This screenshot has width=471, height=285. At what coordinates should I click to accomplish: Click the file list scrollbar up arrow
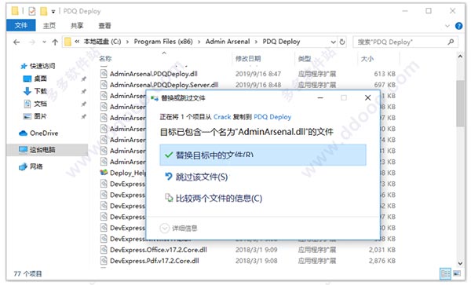460,57
